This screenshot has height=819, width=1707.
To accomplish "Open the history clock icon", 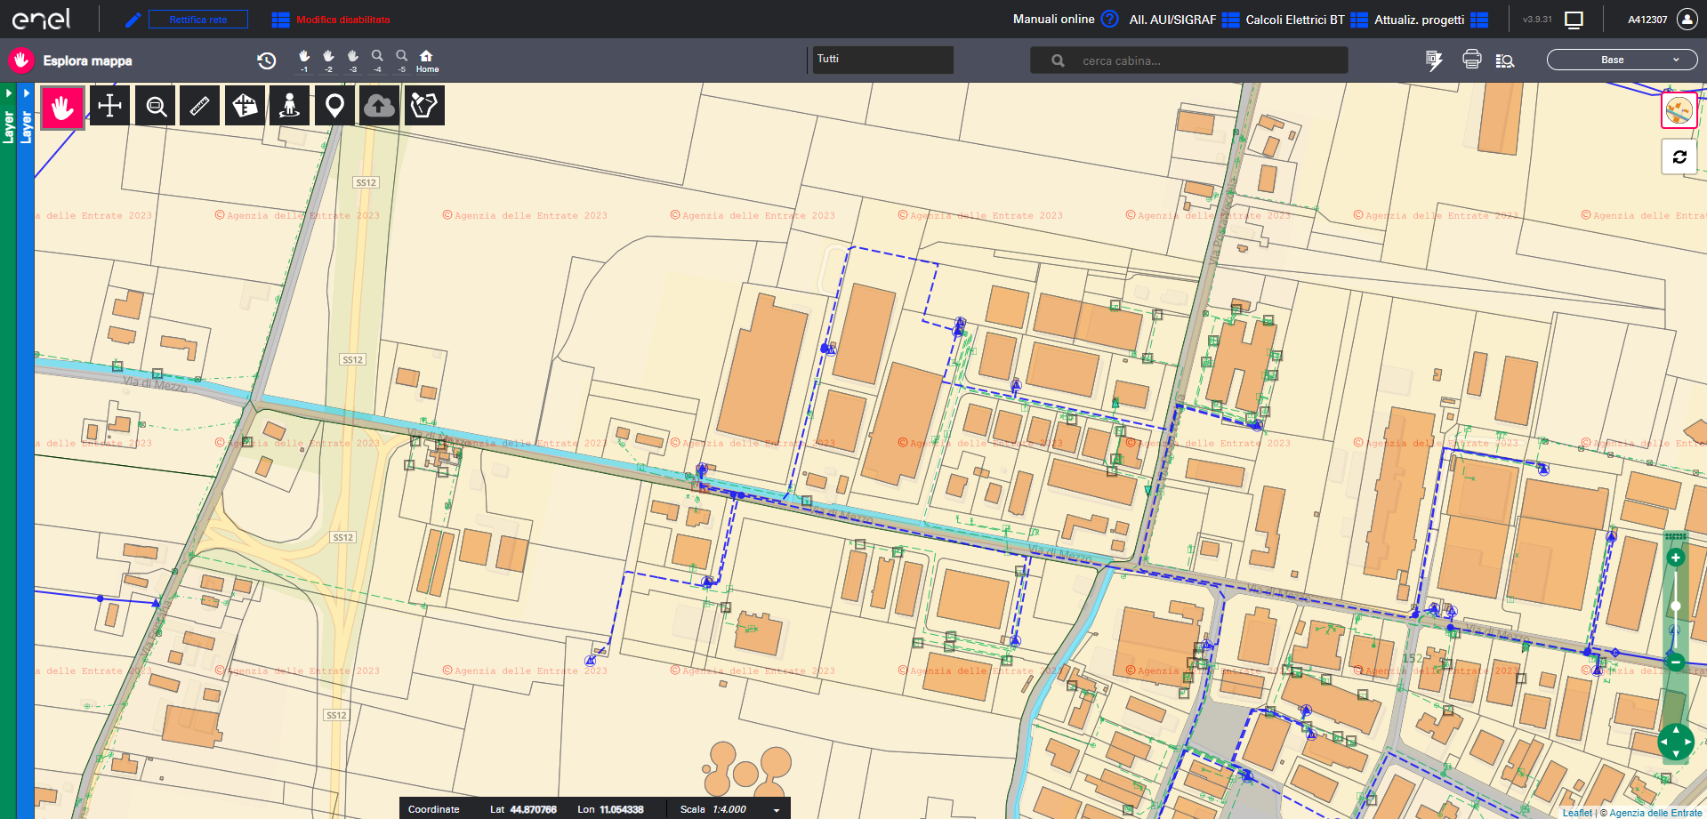I will pyautogui.click(x=266, y=60).
